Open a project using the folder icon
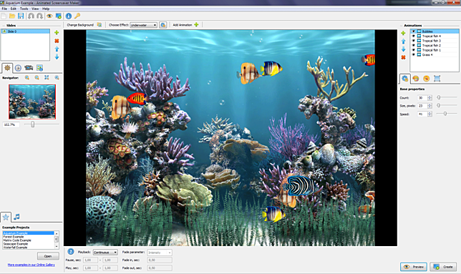The height and width of the screenshot is (274, 461). pos(12,16)
